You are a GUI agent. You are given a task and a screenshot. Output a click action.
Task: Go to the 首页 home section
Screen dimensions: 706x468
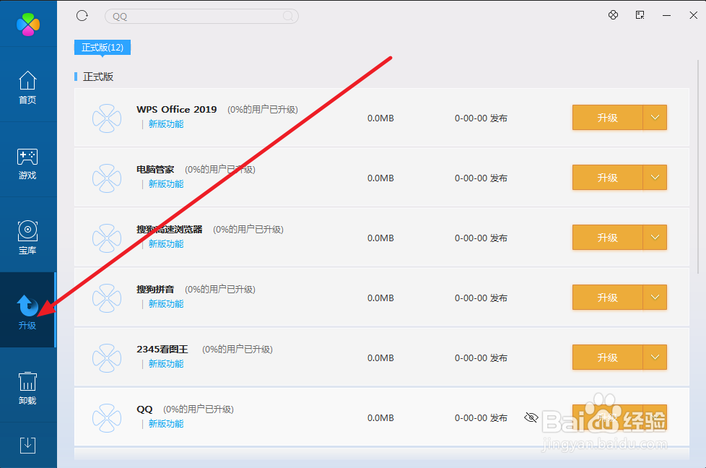27,87
